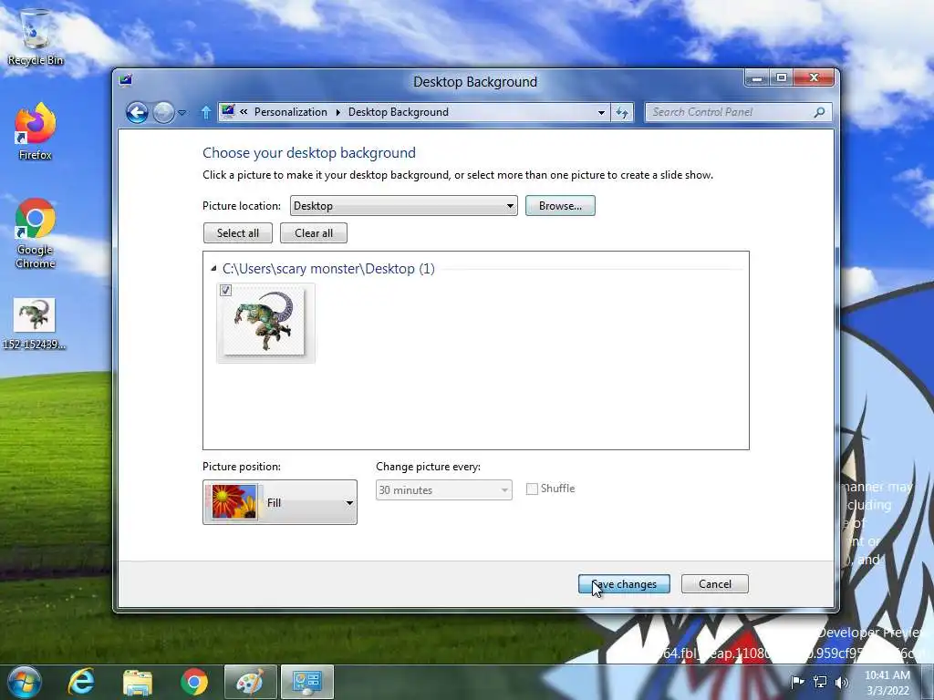The width and height of the screenshot is (934, 700).
Task: Switch to Paint in the taskbar
Action: click(250, 682)
